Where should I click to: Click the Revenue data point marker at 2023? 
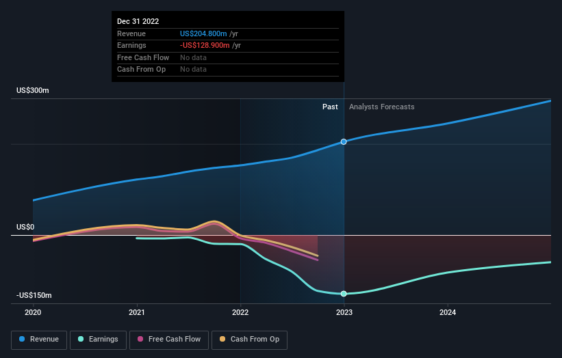(344, 141)
